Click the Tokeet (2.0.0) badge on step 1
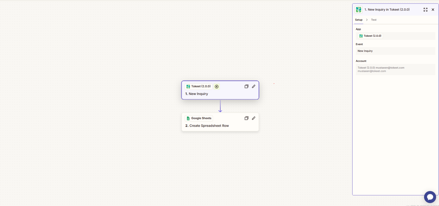This screenshot has height=206, width=439. 198,86
